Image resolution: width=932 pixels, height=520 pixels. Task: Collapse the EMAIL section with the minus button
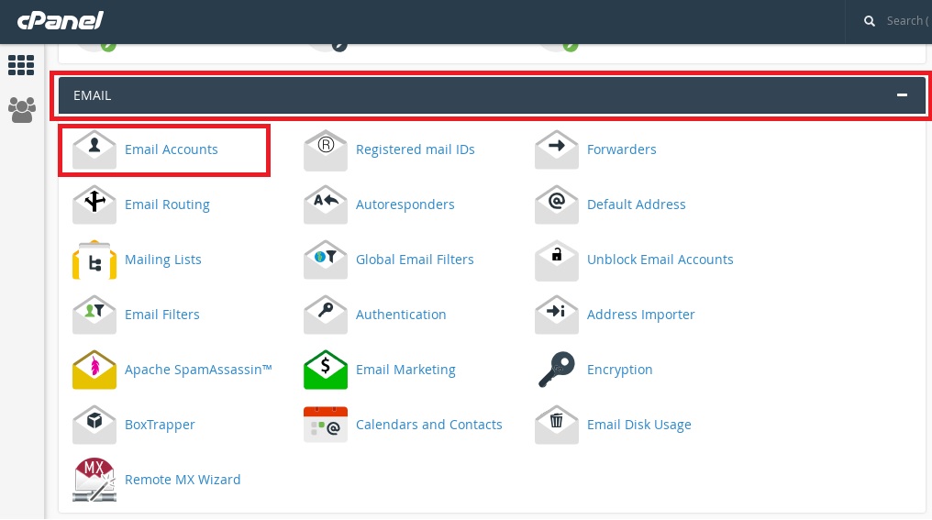(902, 95)
